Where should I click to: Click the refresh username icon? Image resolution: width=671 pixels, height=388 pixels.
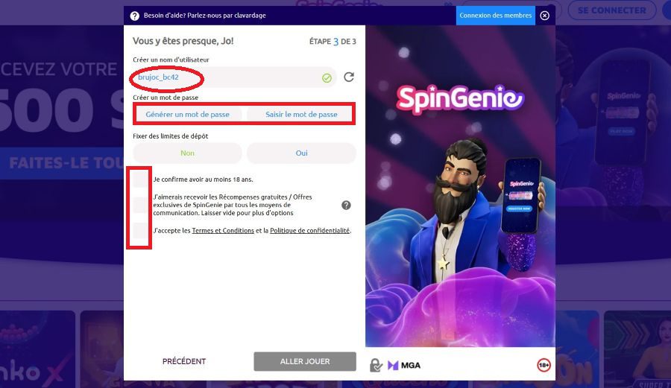(x=349, y=77)
